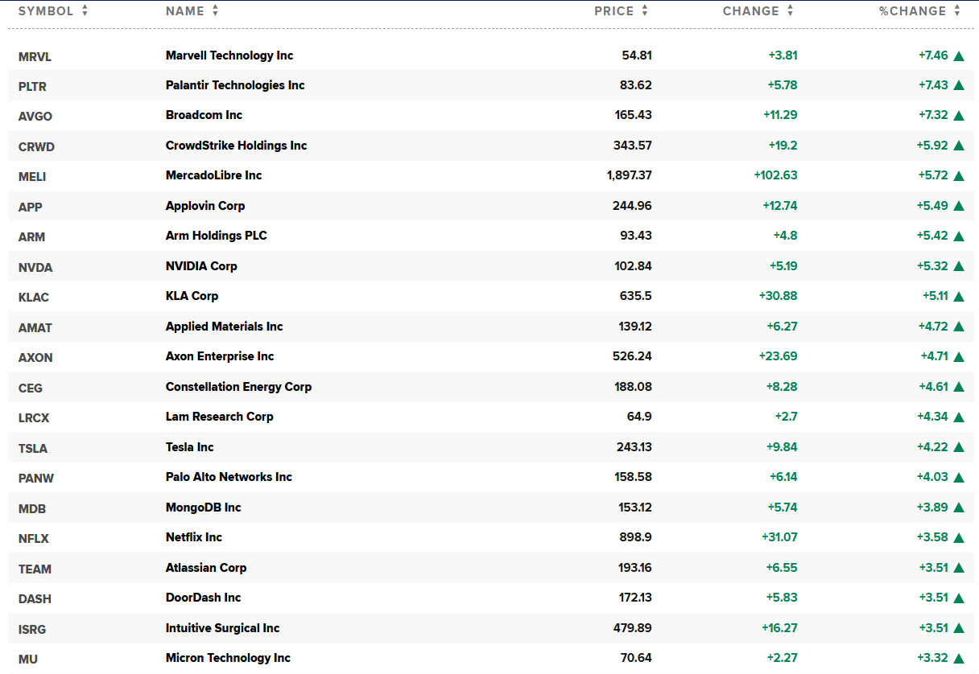
Task: Click Micron percent change +3.32
Action: point(934,658)
